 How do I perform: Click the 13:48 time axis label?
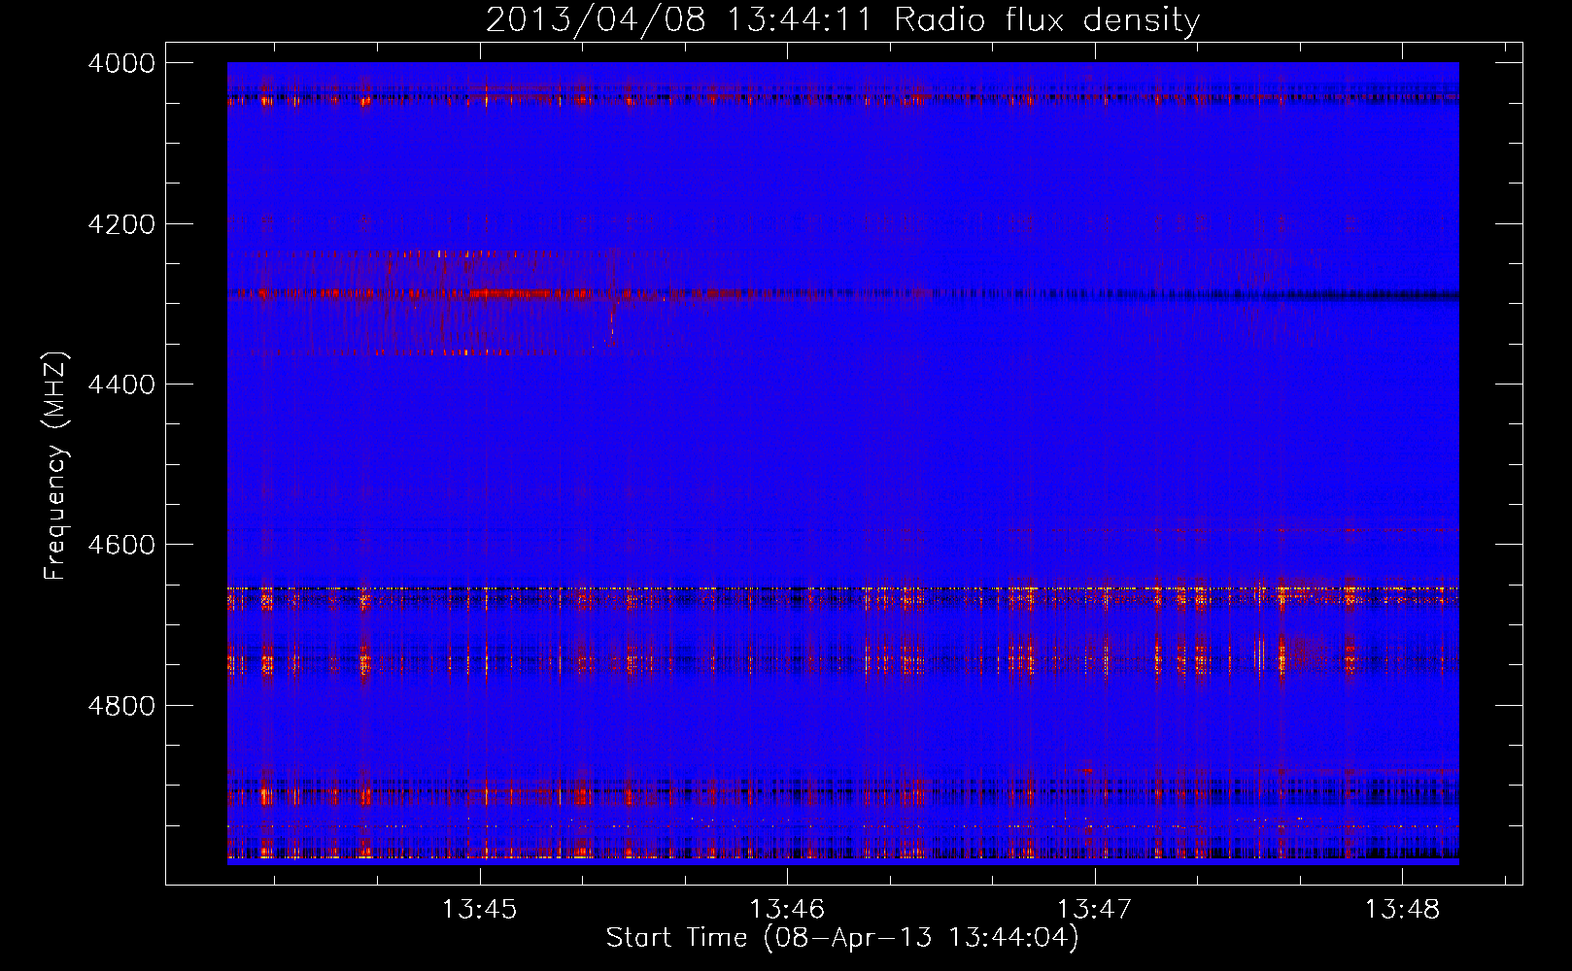click(1402, 910)
